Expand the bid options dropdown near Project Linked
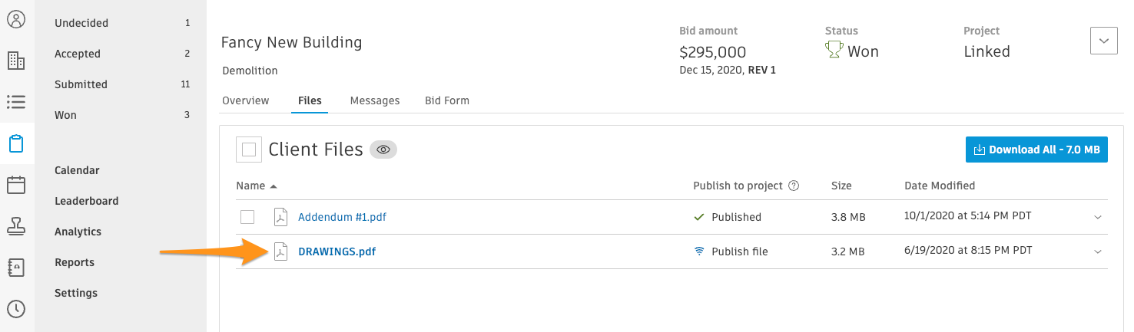 pyautogui.click(x=1104, y=41)
